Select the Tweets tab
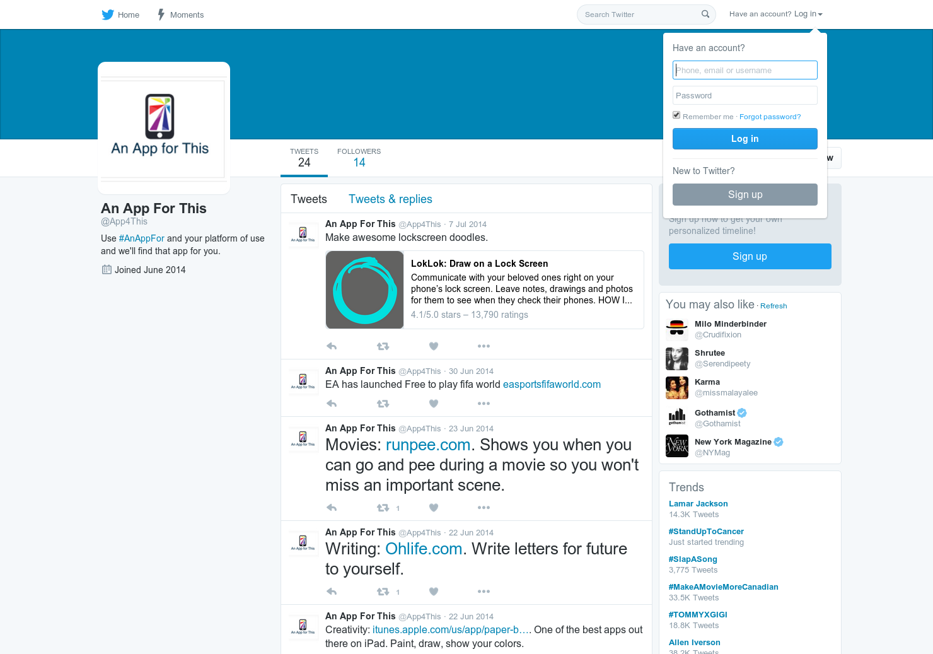The width and height of the screenshot is (933, 654). (309, 199)
